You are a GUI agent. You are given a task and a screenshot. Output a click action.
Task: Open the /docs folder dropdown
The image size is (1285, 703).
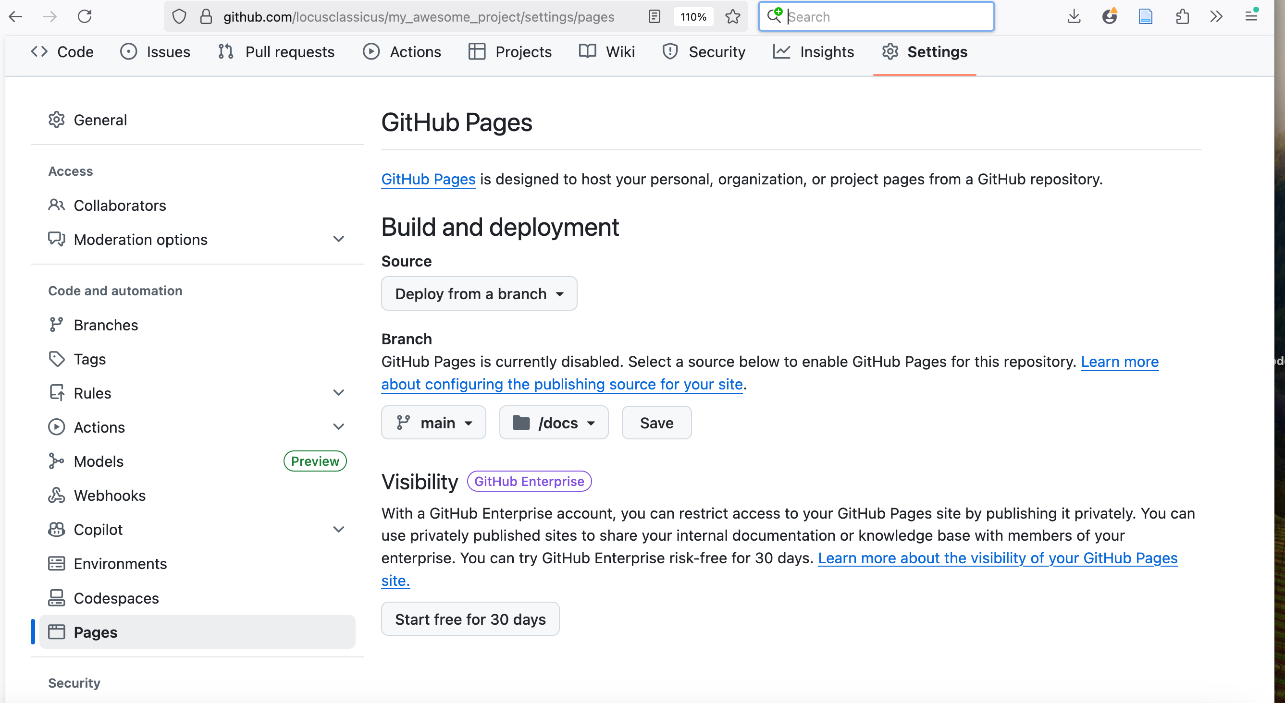tap(553, 423)
